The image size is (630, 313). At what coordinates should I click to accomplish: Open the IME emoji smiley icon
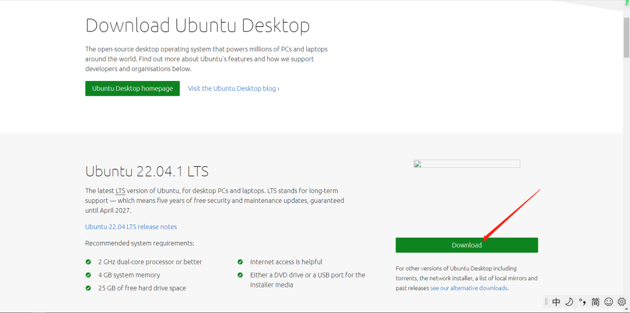coord(608,302)
